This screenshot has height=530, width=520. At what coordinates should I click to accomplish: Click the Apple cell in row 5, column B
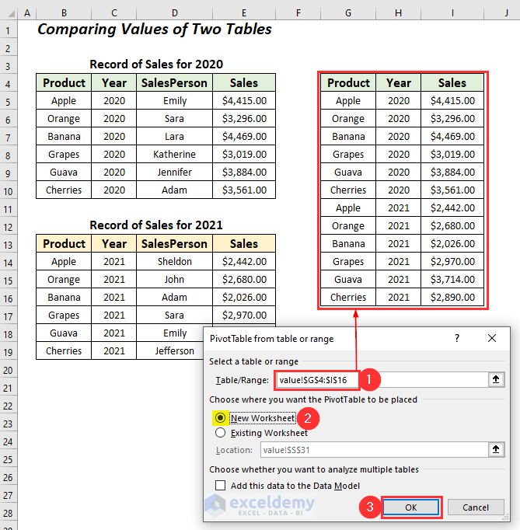click(64, 100)
